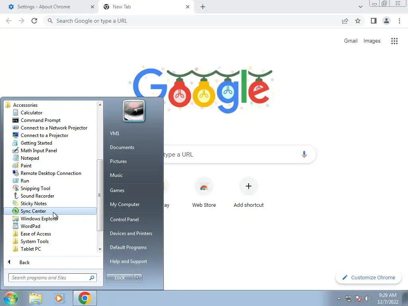Click the share this page icon
The height and width of the screenshot is (306, 408).
pos(345,21)
